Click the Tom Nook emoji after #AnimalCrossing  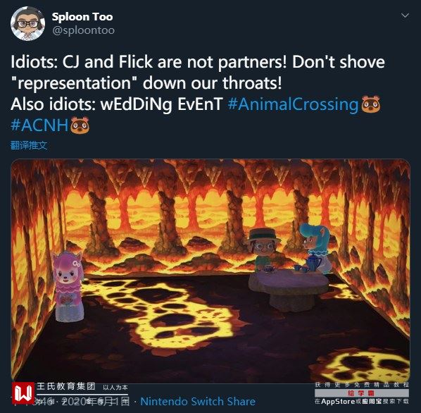coord(371,104)
